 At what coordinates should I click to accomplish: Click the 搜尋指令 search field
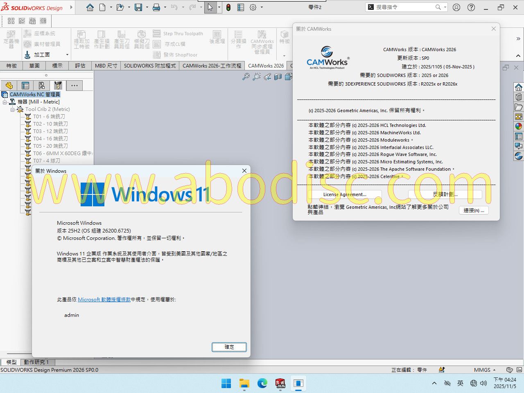pyautogui.click(x=404, y=7)
